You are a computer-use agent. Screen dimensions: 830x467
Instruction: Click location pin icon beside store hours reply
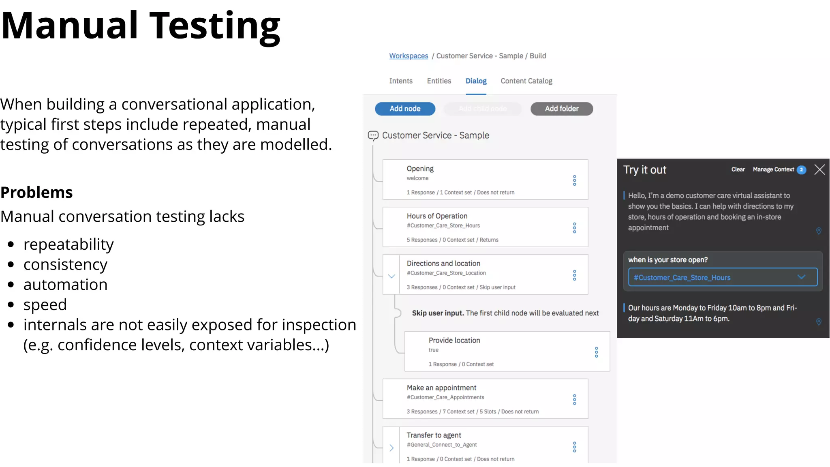click(818, 321)
